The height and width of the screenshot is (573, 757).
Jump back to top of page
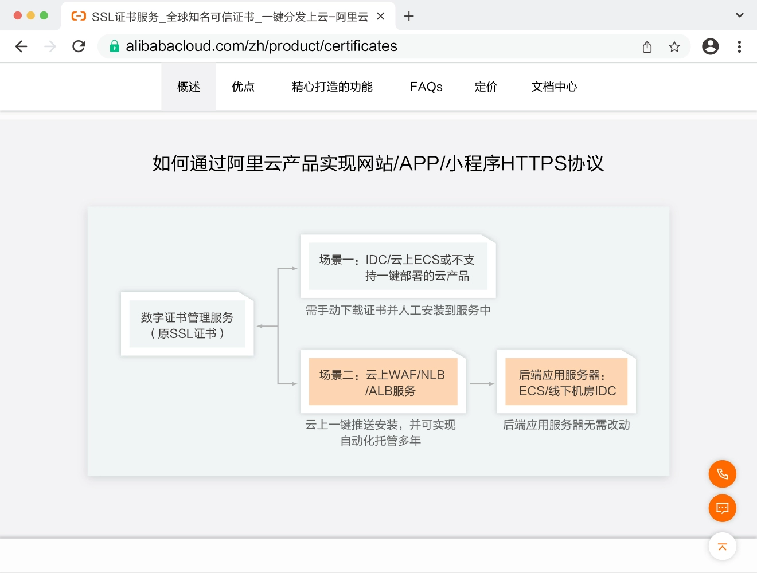723,547
